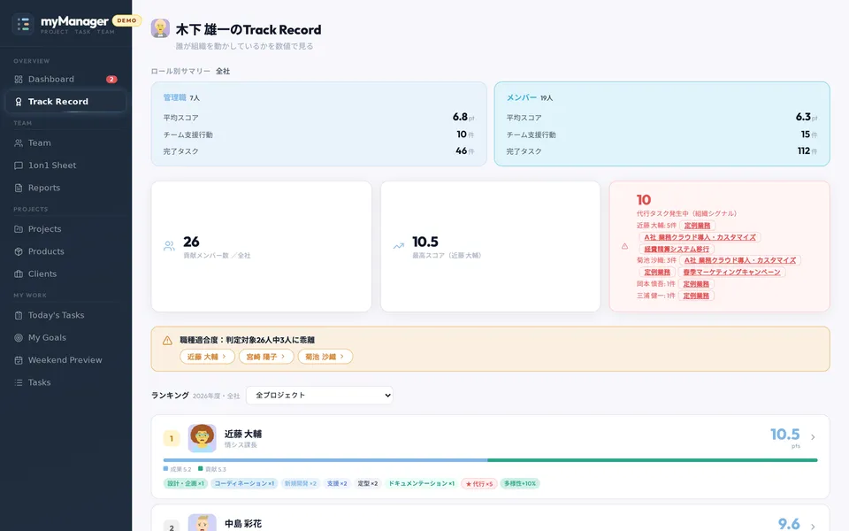Click the green 貢献 5.3 legend swatch

tap(201, 469)
